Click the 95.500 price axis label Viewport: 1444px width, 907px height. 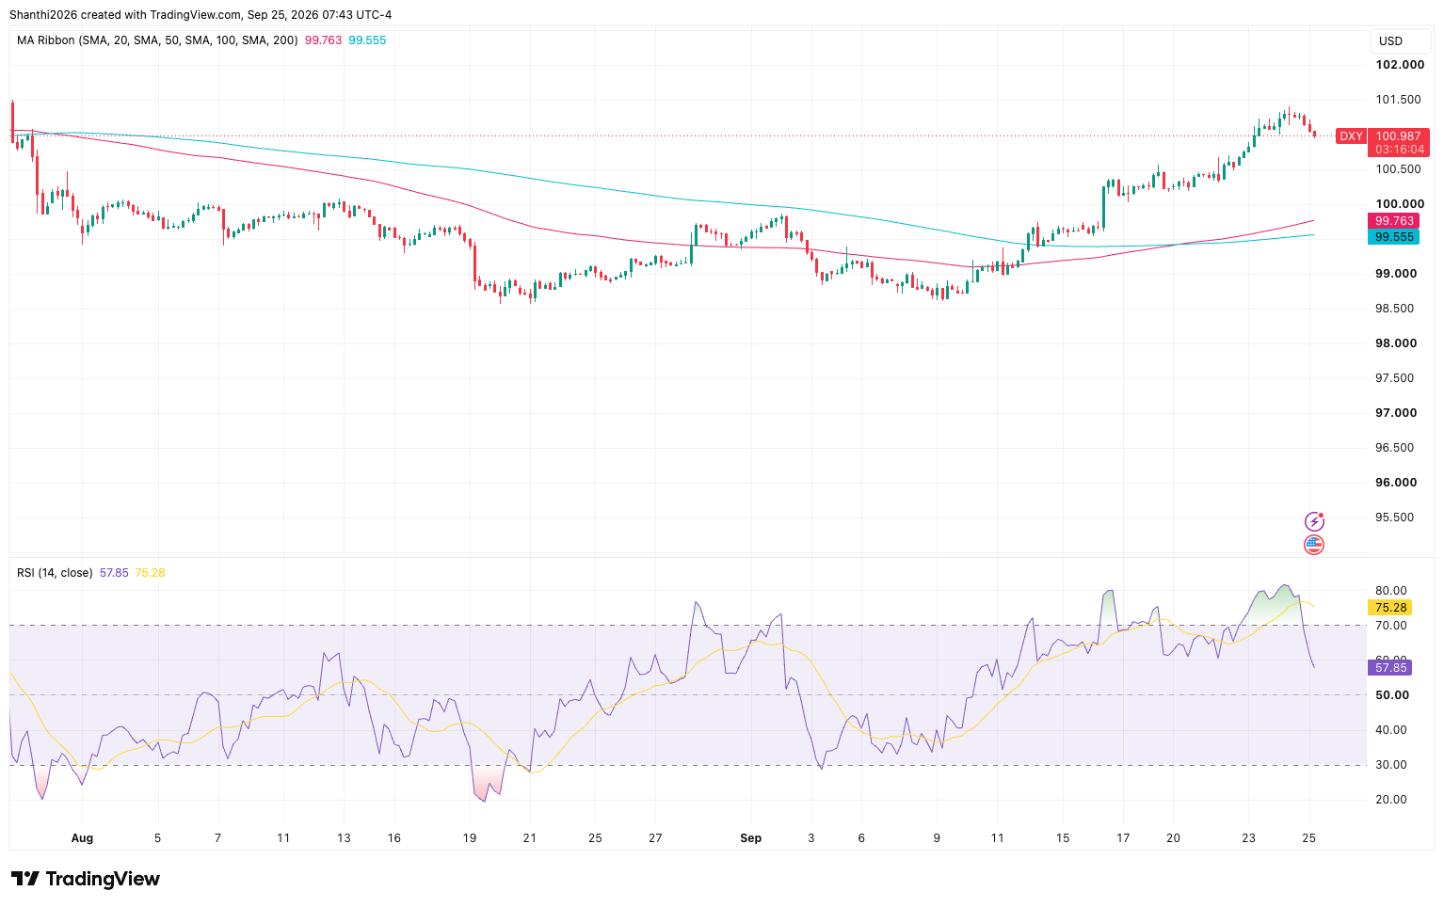click(x=1395, y=517)
